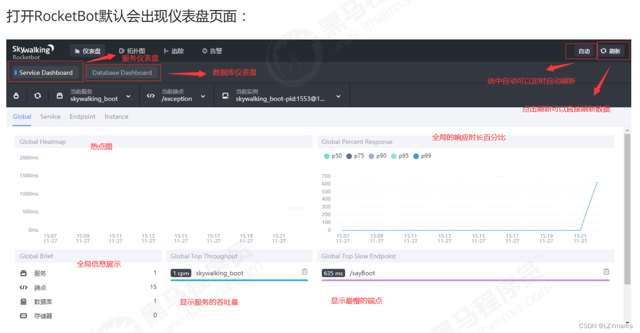Click the vertical scrollbar thumb

pos(627,209)
